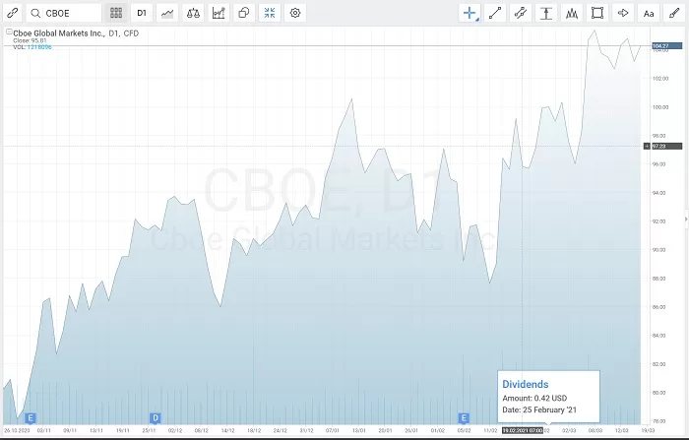Click the D dividend marker on timeline
The width and height of the screenshot is (689, 440).
156,418
